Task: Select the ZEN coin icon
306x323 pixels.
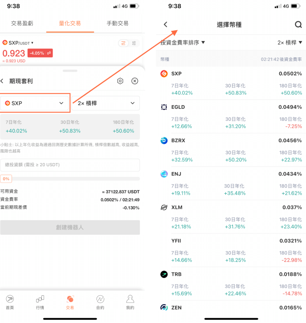Action: pyautogui.click(x=164, y=307)
